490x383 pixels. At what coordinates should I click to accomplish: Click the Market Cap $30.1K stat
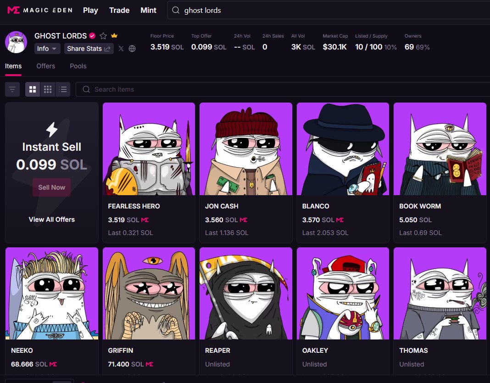coord(335,43)
